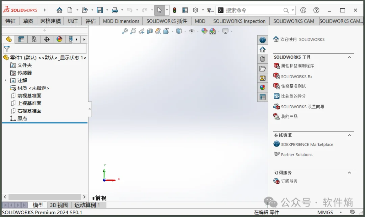Open the Appearances globe in the task pane

coord(263,87)
